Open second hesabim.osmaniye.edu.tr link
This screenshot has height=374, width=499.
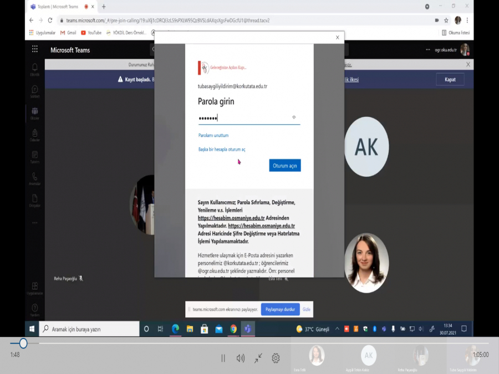(261, 226)
